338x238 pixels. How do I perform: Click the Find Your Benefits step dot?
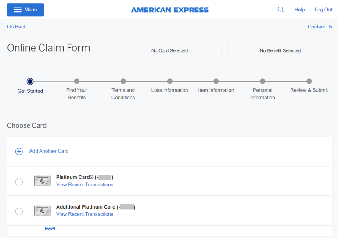[x=77, y=81]
